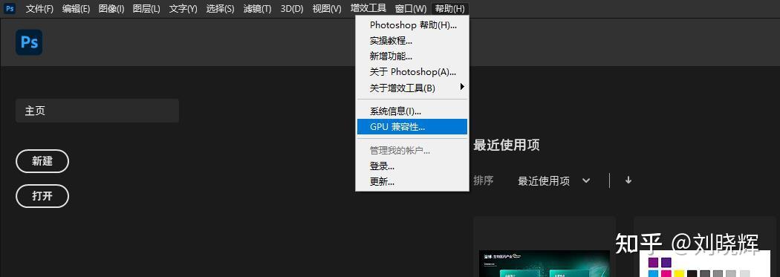Select GPU 兼容性... menu entry
Viewport: 780px width, 277px height.
pos(412,127)
